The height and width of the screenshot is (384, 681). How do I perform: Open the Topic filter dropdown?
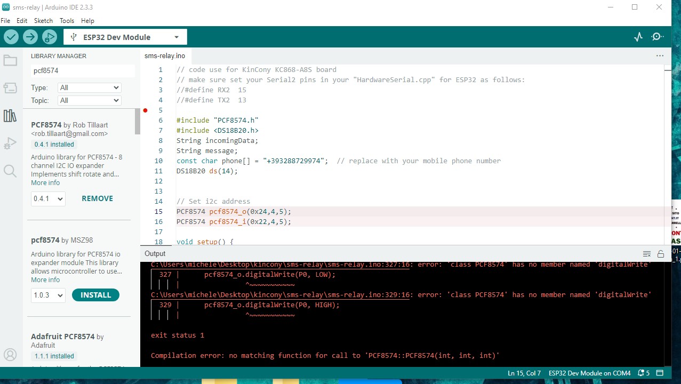click(x=89, y=100)
